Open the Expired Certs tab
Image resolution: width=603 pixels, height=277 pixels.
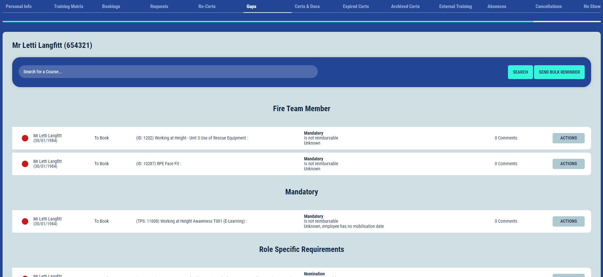(355, 6)
